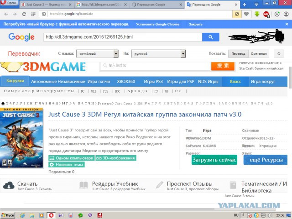Viewport: 292px width, 219px height.
Task: Click the Новичок темы tag
Action: pos(67,165)
